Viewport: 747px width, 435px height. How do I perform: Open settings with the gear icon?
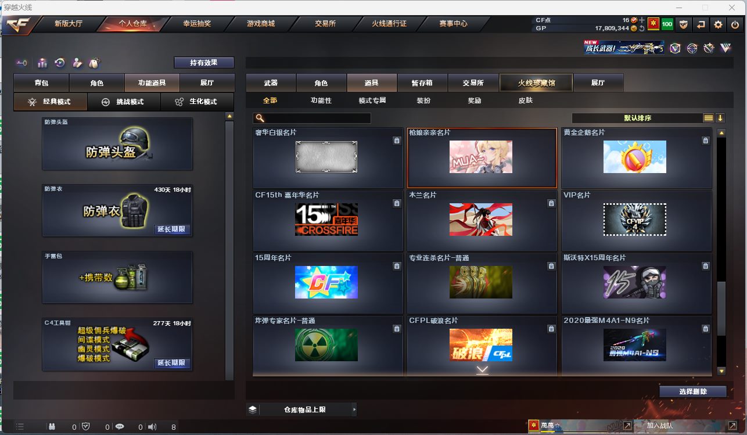tap(719, 24)
